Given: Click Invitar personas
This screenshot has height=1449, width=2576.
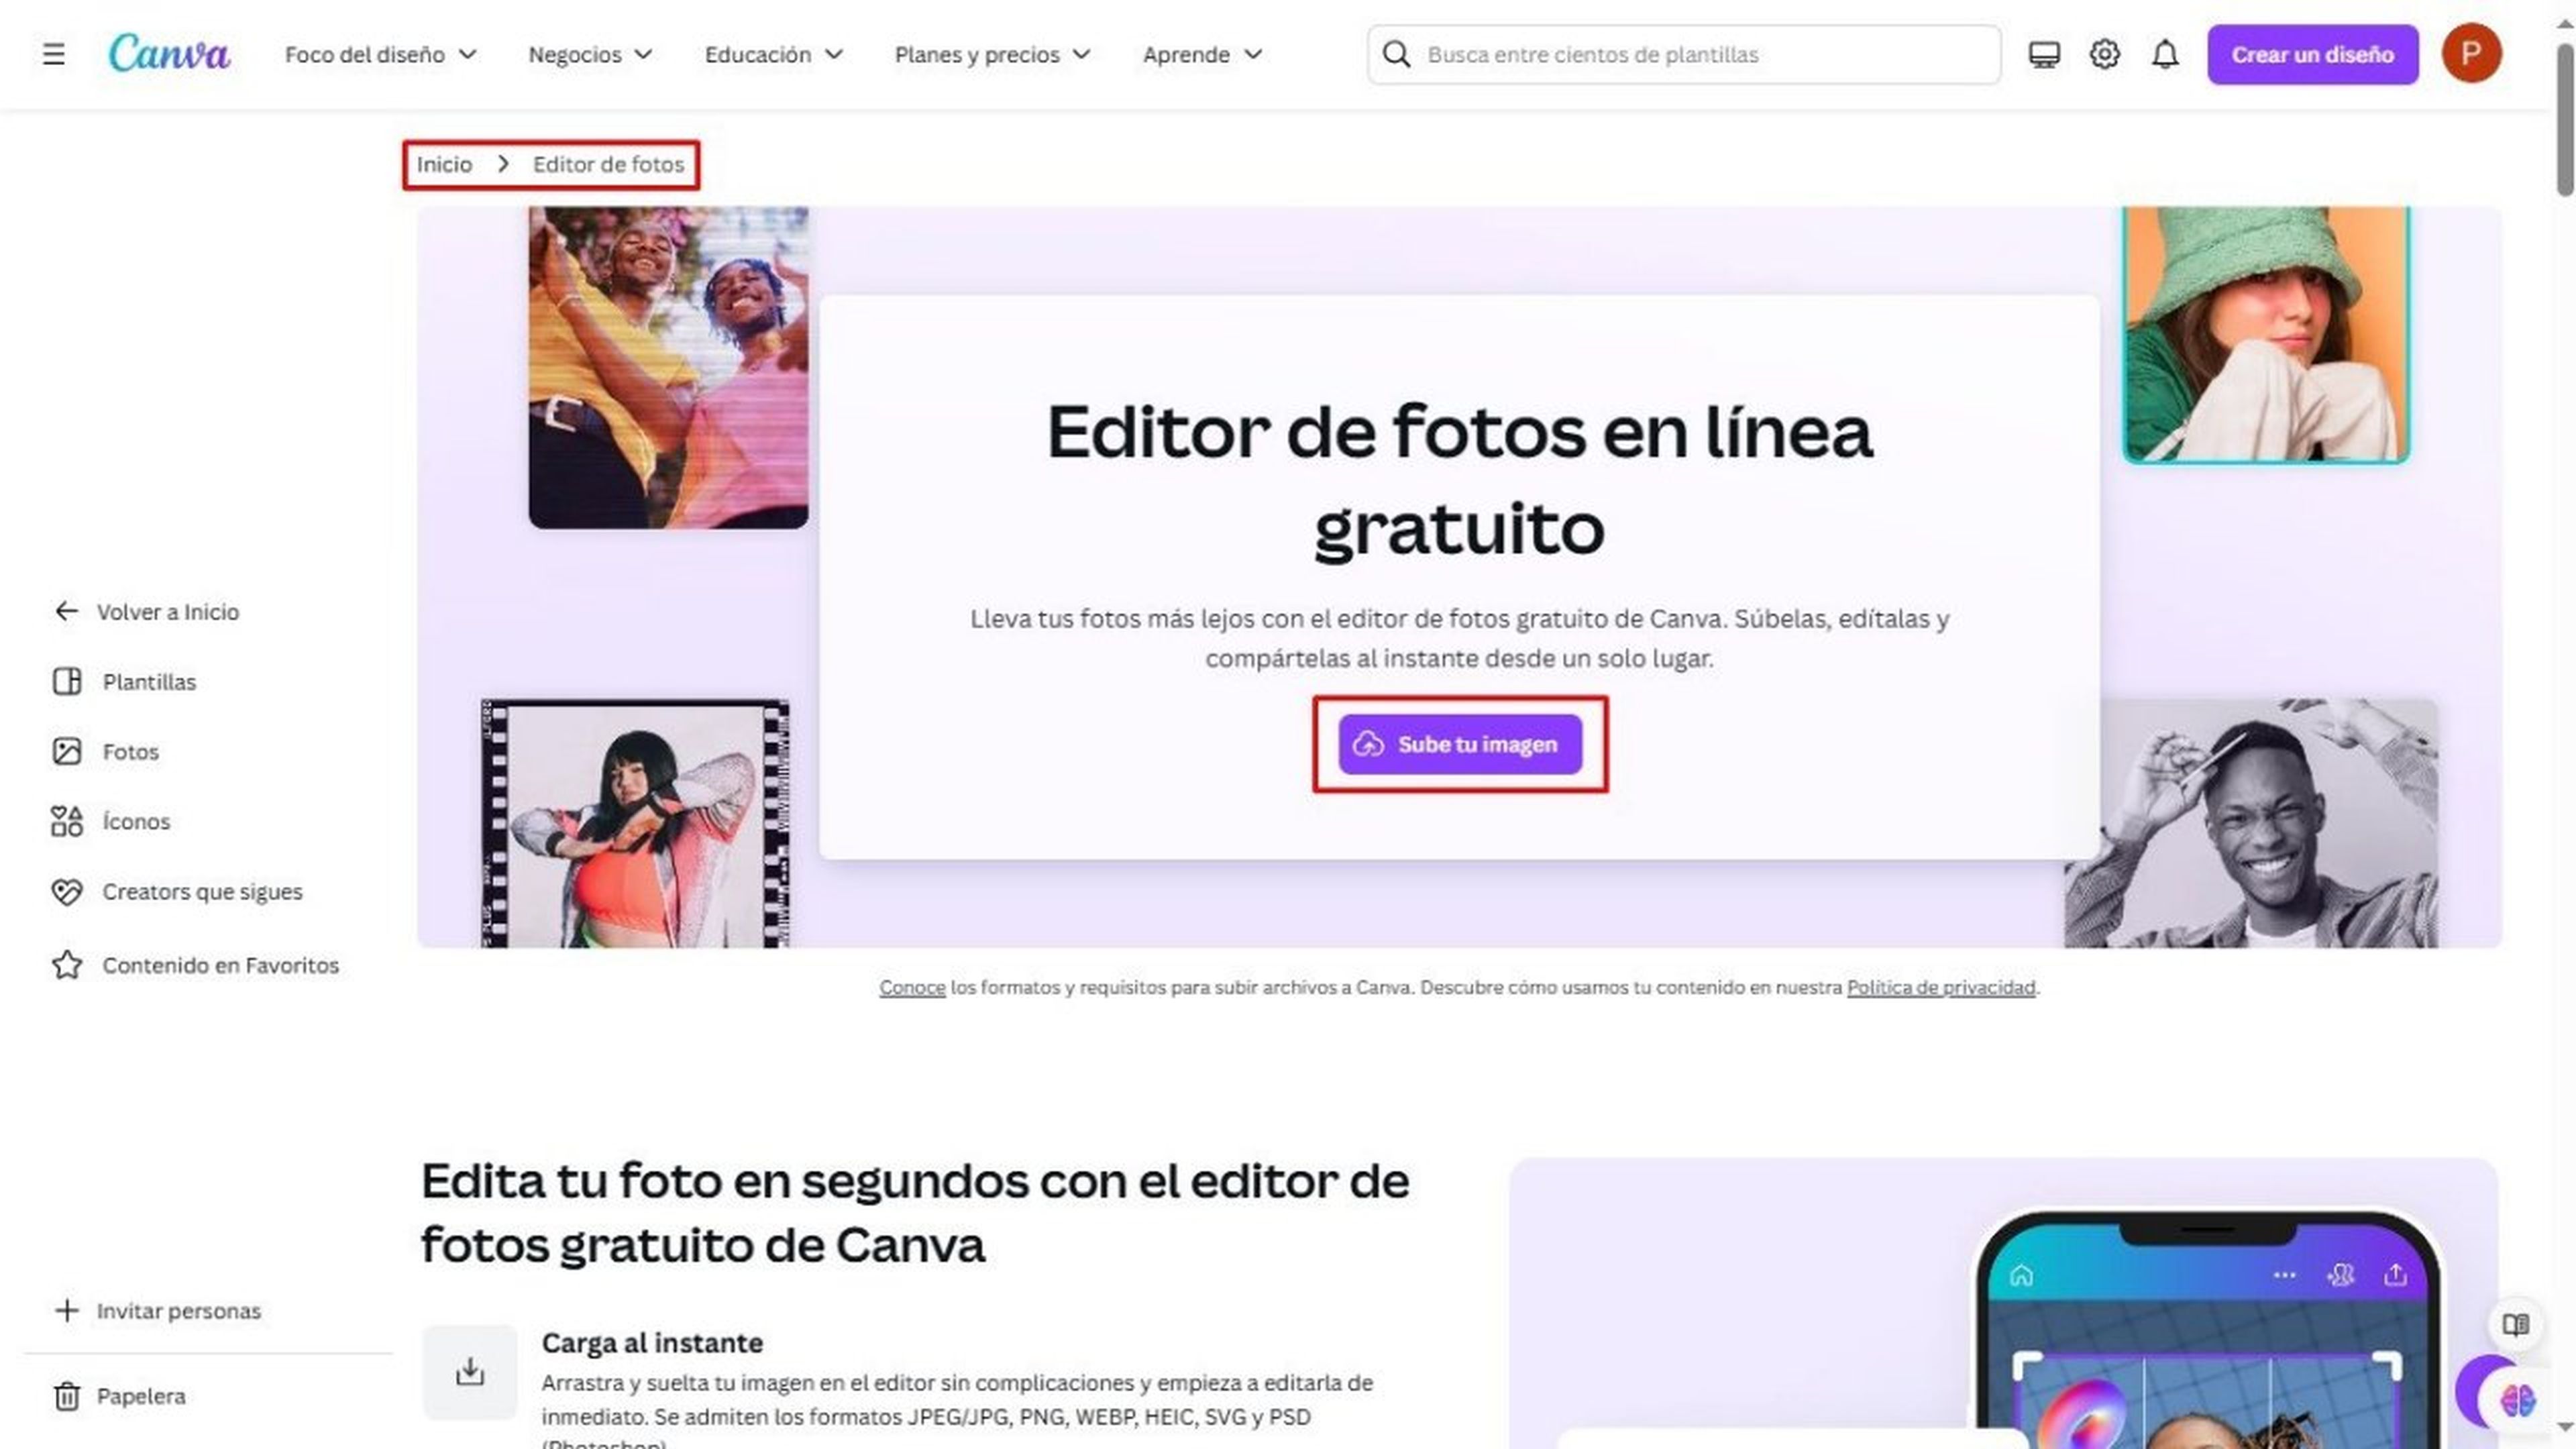Looking at the screenshot, I should pyautogui.click(x=178, y=1310).
